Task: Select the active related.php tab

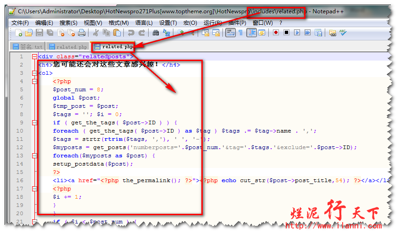Action: 113,46
